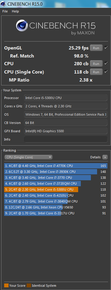Toggle the CPU test checkbox
Screen dimensions: 111x290
[x=106, y=63]
